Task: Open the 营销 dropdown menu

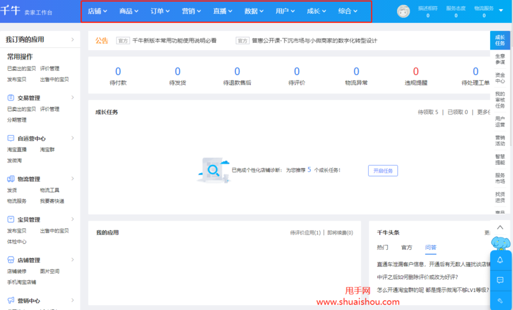Action: 191,11
